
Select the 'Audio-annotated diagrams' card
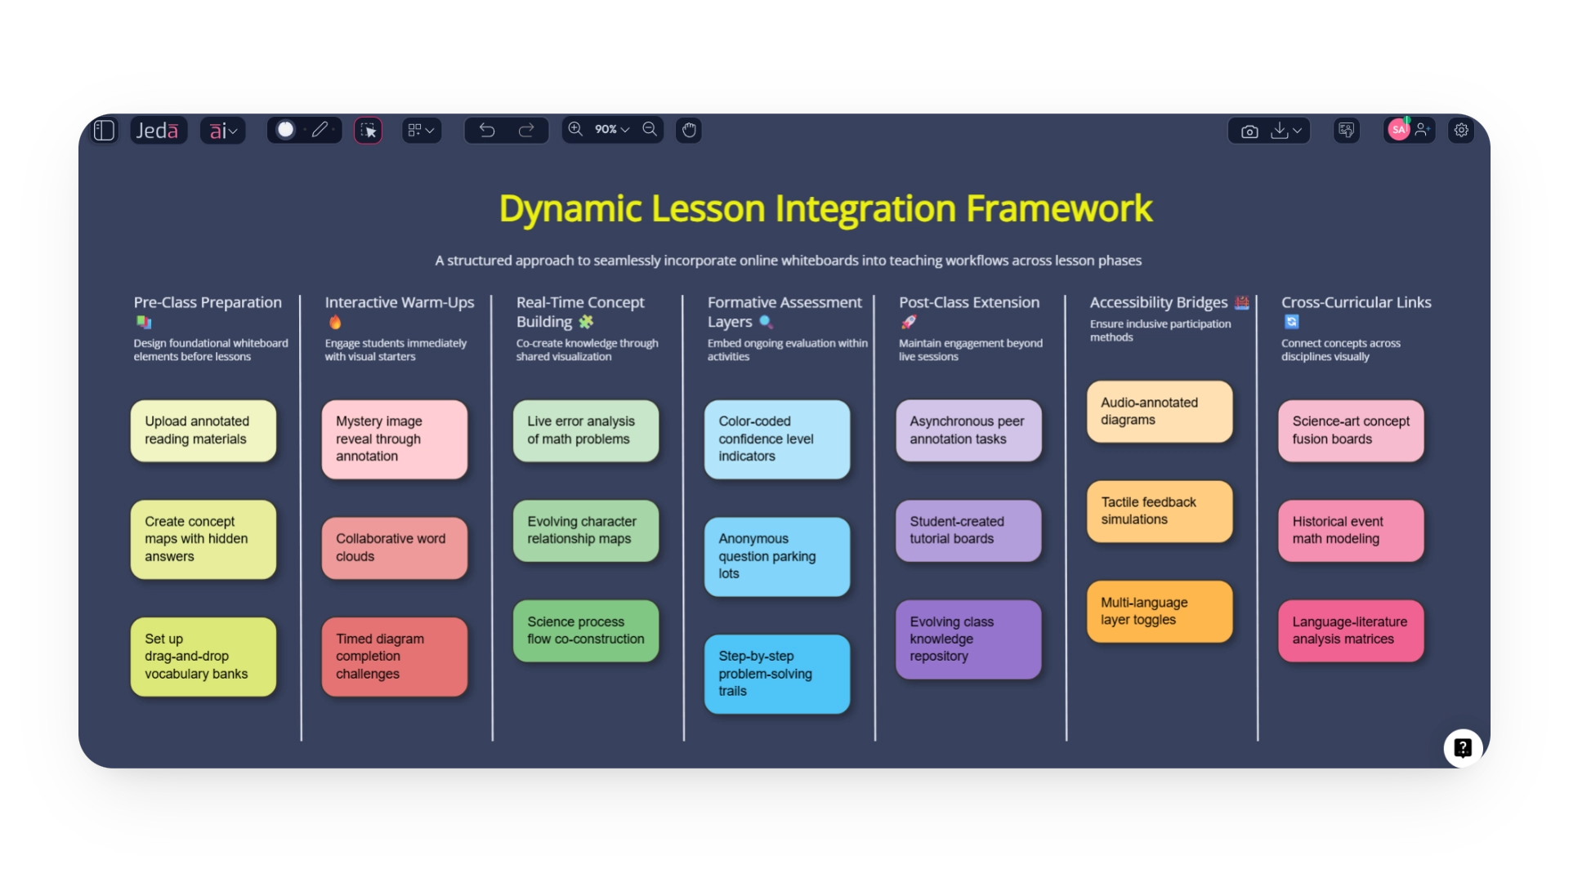click(1160, 412)
